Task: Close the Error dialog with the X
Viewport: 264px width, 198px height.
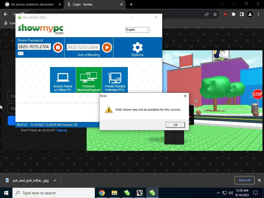Action: [185, 96]
